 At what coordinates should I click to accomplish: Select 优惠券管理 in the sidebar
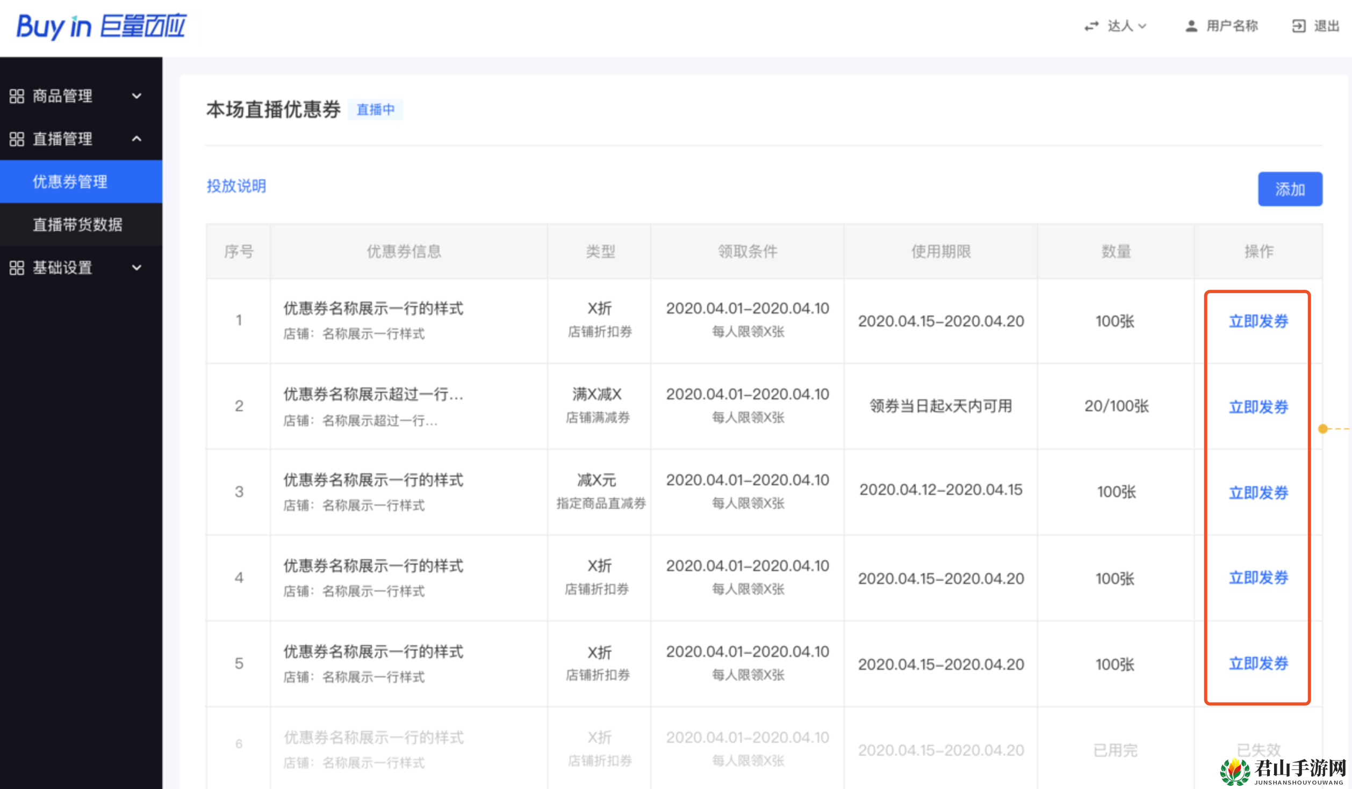(81, 181)
